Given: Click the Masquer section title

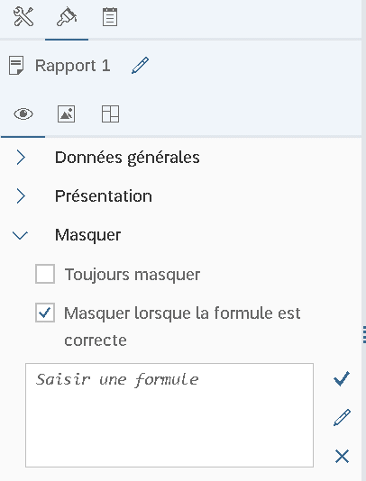Looking at the screenshot, I should coord(87,235).
